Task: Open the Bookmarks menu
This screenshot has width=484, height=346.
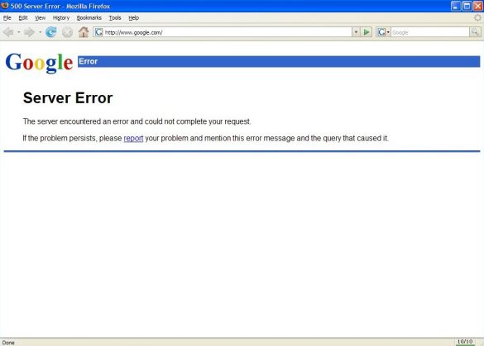Action: click(x=89, y=18)
